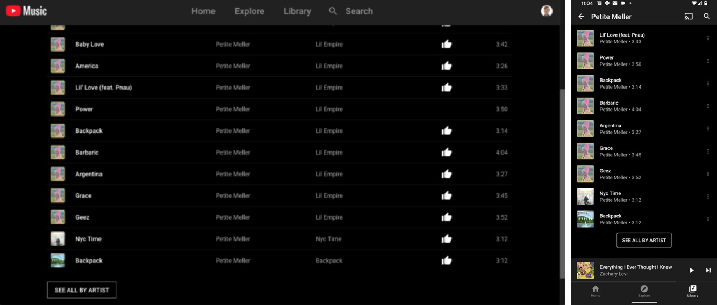Toggle thumbs-up for Geez web row
The width and height of the screenshot is (717, 305).
pyautogui.click(x=447, y=217)
